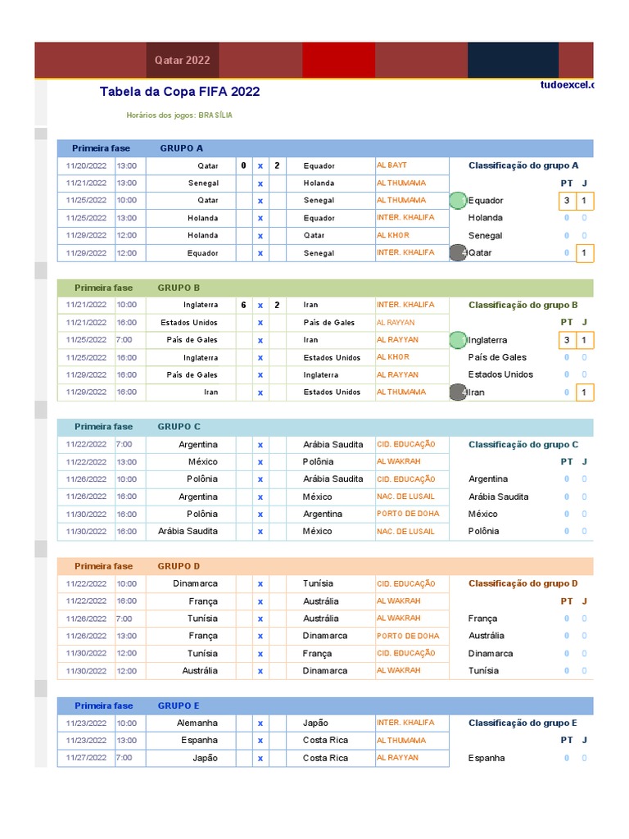Click the J column header for group B
The height and width of the screenshot is (839, 629).
click(585, 322)
